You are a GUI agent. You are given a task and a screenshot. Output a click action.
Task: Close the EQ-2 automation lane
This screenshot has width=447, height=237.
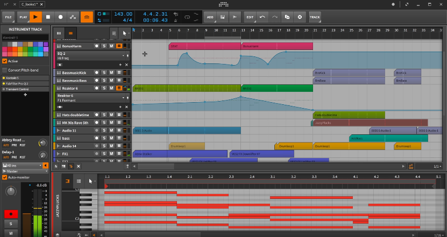[x=126, y=65]
